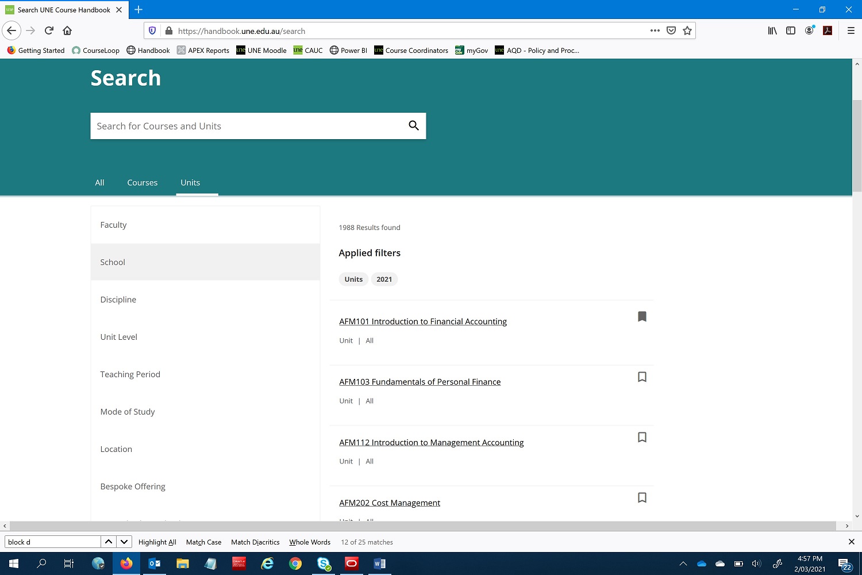
Task: Expand the Mode of Study filter
Action: (205, 412)
